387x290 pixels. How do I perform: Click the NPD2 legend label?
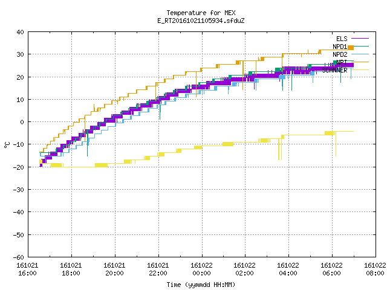pos(340,54)
